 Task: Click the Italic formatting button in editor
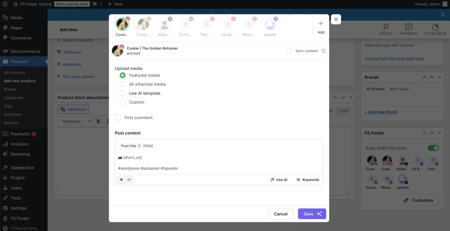click(107, 121)
